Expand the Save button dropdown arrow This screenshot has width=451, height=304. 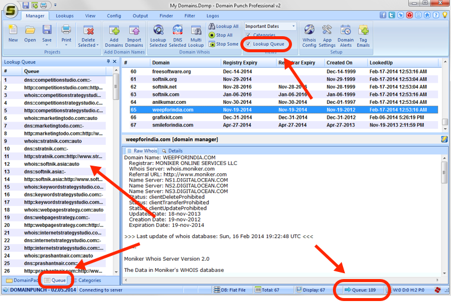47,45
